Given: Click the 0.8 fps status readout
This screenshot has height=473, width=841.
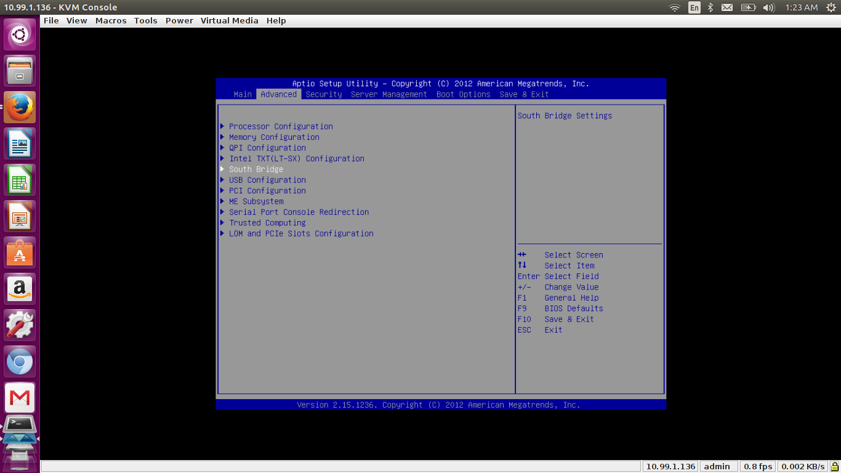Looking at the screenshot, I should click(x=757, y=466).
